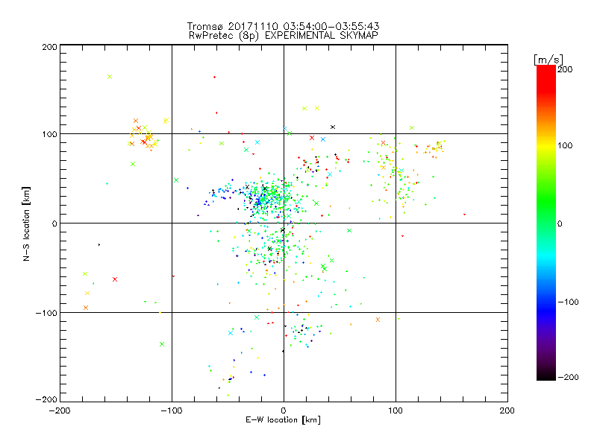The image size is (597, 447).
Task: Click the y-axis tick label '200'
Action: [x=49, y=47]
